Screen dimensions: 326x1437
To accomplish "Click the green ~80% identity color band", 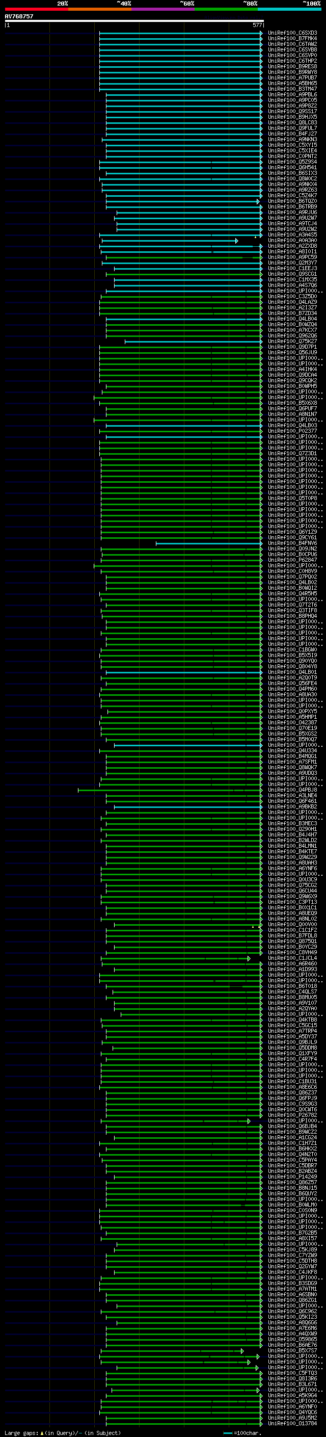I will (226, 10).
